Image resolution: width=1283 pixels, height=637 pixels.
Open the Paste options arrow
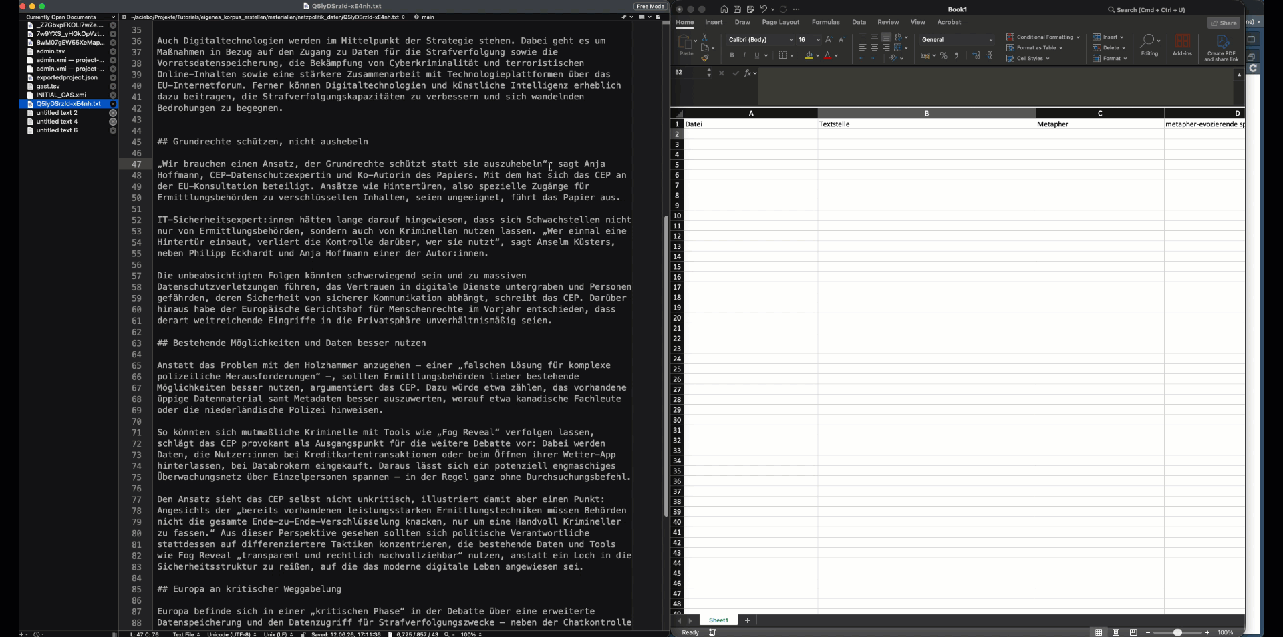pos(696,41)
